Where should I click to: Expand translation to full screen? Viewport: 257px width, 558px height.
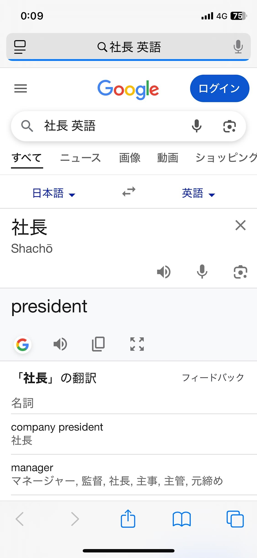pyautogui.click(x=137, y=344)
